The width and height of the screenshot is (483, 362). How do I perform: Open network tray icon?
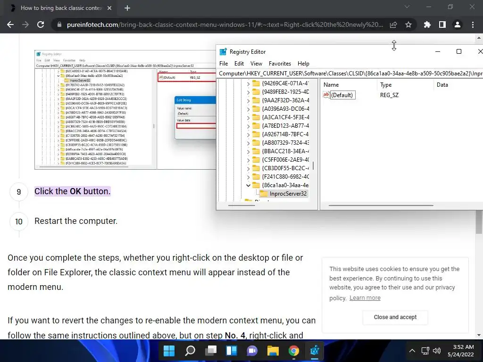(425, 351)
